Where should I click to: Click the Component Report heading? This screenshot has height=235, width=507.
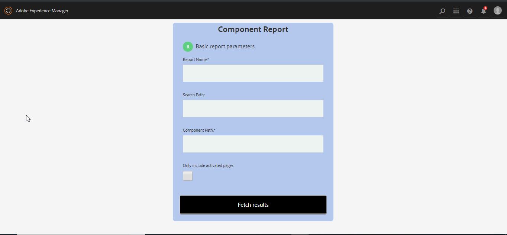click(x=253, y=29)
